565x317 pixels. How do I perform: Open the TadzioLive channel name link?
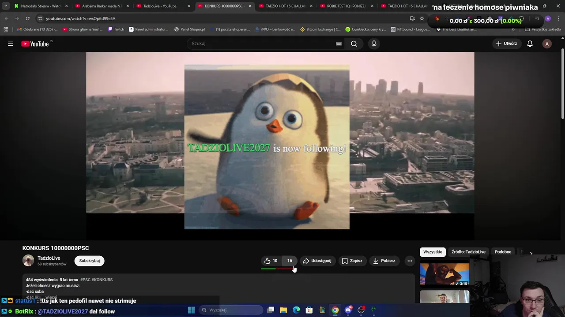pyautogui.click(x=49, y=258)
